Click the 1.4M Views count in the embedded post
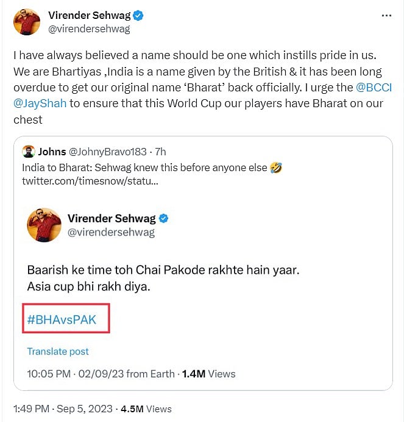The width and height of the screenshot is (404, 422). 208,373
